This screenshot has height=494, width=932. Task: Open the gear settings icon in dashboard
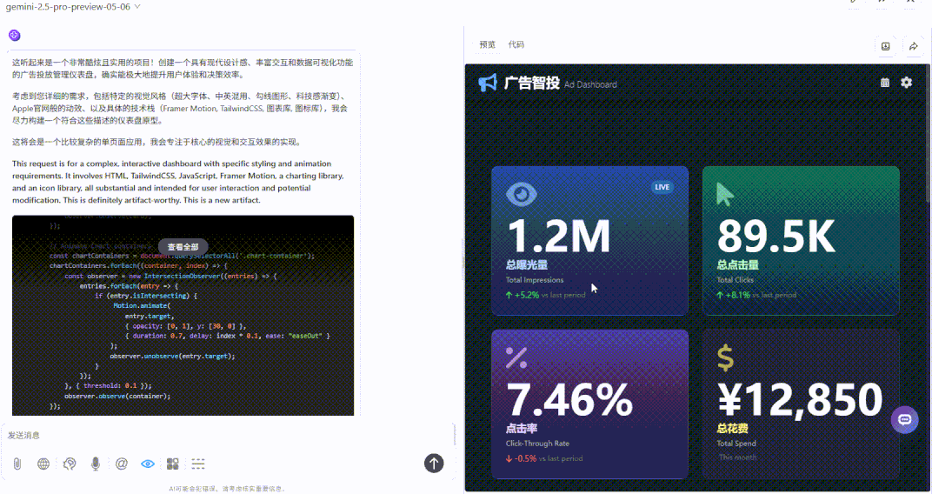[x=907, y=82]
